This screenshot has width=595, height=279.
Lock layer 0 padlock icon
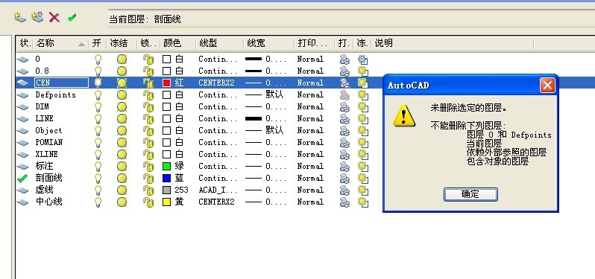[x=148, y=59]
